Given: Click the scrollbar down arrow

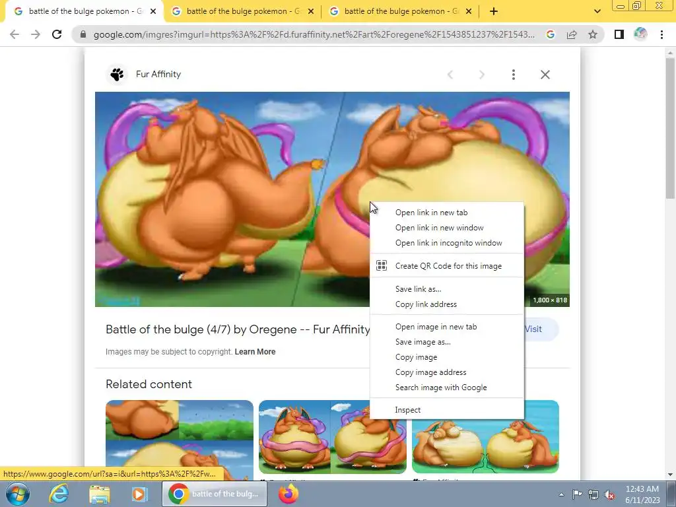Looking at the screenshot, I should click(x=670, y=475).
